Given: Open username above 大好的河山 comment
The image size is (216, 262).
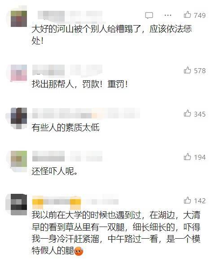Looking at the screenshot, I should (70, 16).
